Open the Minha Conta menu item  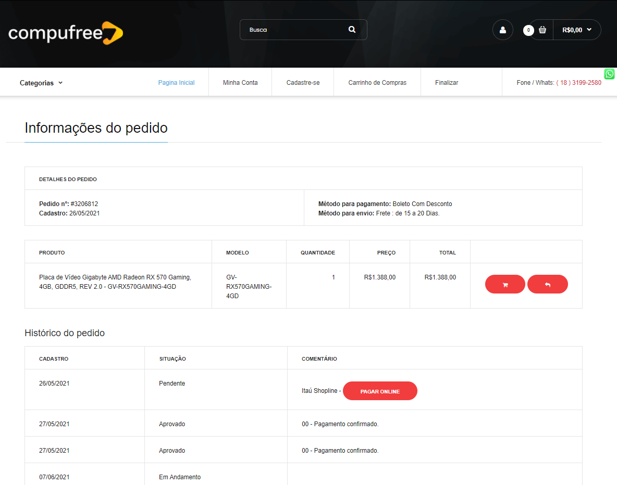pos(240,83)
